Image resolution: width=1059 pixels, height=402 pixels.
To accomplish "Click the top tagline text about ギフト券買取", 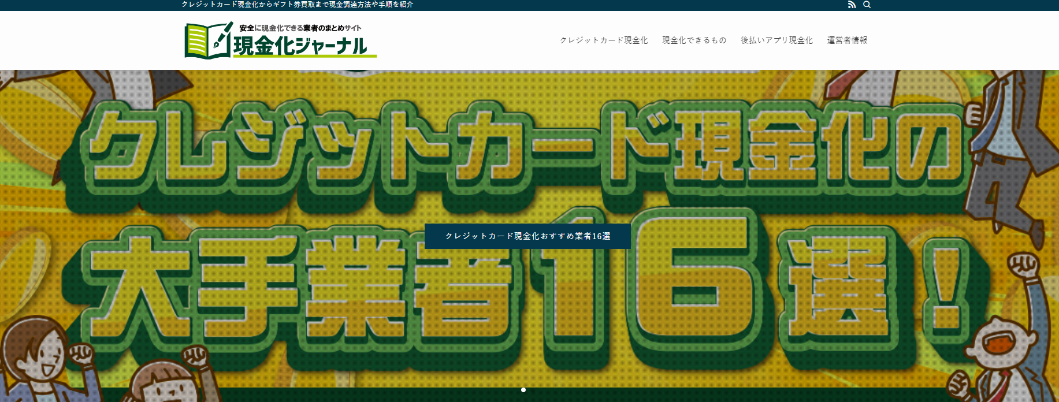I will (x=298, y=5).
